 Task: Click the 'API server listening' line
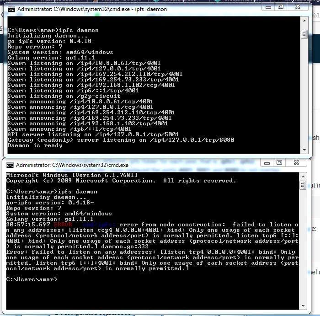tap(93, 134)
